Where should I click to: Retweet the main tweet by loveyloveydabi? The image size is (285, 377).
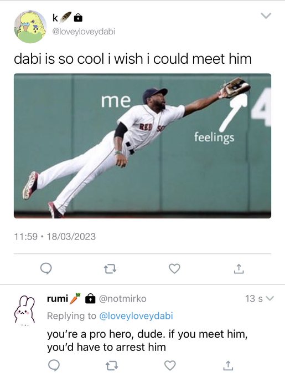[110, 269]
